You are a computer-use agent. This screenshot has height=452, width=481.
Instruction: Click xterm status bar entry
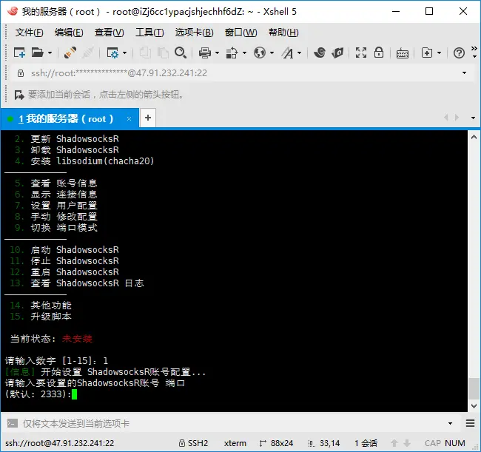(x=235, y=443)
